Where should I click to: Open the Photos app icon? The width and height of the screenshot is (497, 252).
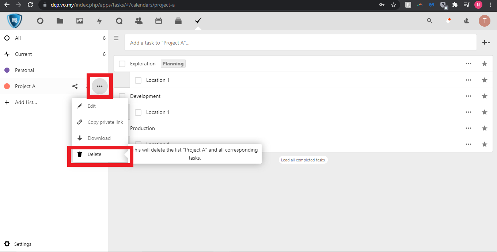click(x=80, y=21)
